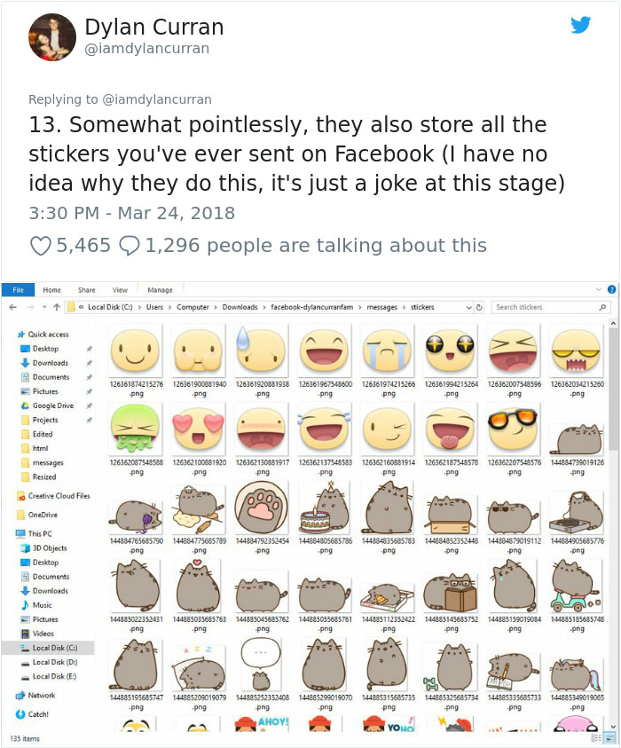621x748 pixels.
Task: Click the reply speech bubble icon
Action: tap(129, 246)
